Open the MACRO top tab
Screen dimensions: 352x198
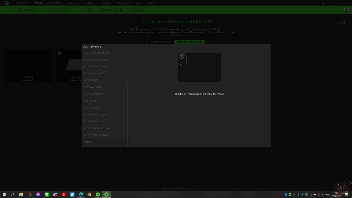(x=152, y=3)
